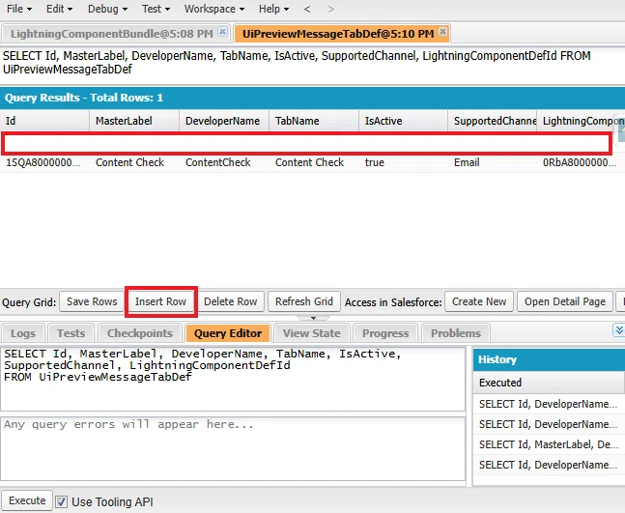
Task: Open the second SELECT Id, DeveloperName history entry
Action: [549, 424]
